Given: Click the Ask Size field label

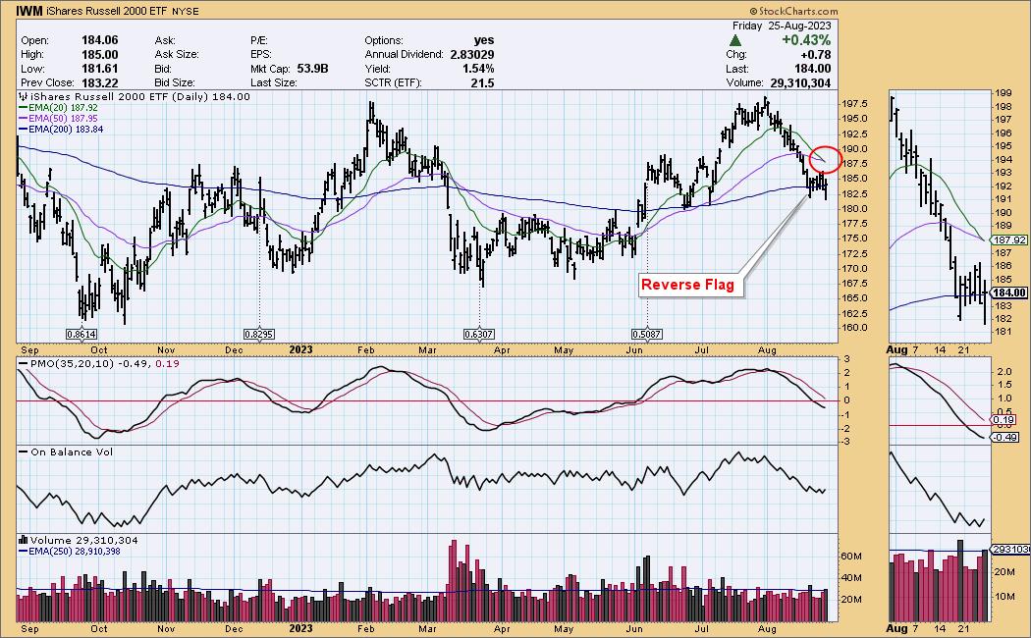Looking at the screenshot, I should click(176, 55).
